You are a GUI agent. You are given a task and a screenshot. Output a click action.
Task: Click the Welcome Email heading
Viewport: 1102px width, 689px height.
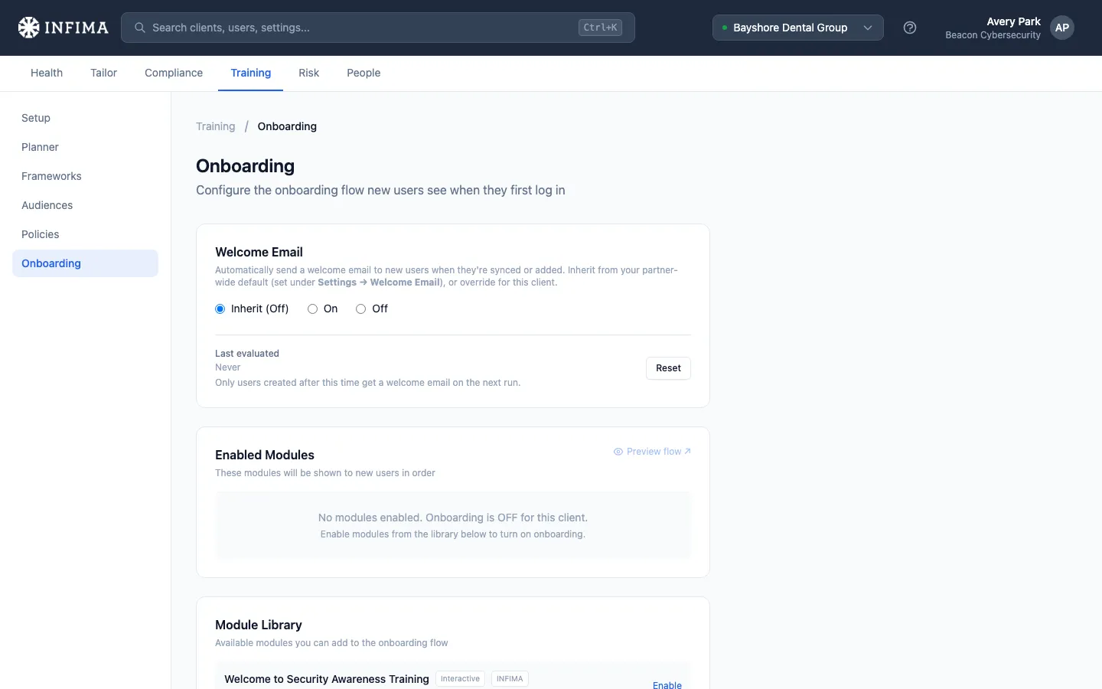point(259,252)
